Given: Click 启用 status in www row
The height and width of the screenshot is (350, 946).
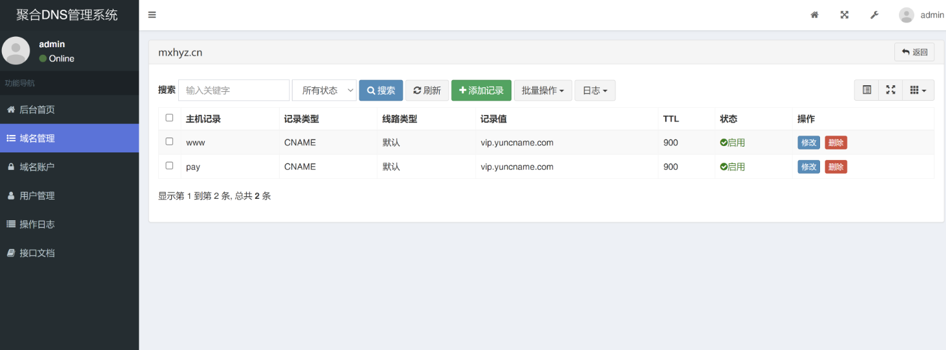Looking at the screenshot, I should 732,143.
